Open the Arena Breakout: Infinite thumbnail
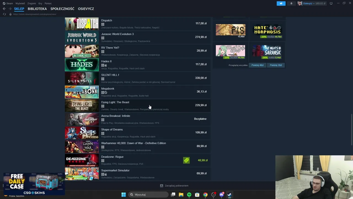Viewport: 353px width, 199px height. coord(82,119)
